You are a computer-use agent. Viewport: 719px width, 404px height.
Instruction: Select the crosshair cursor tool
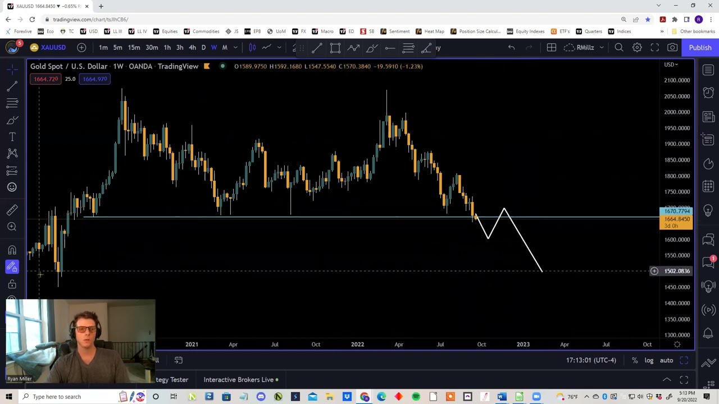point(12,70)
